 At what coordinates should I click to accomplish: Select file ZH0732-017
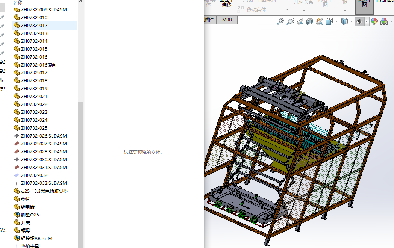click(x=34, y=73)
